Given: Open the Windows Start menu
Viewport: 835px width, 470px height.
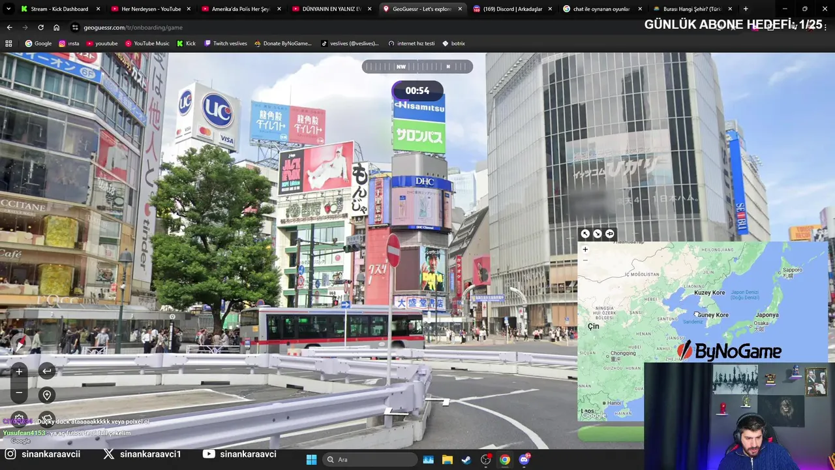Looking at the screenshot, I should (311, 460).
